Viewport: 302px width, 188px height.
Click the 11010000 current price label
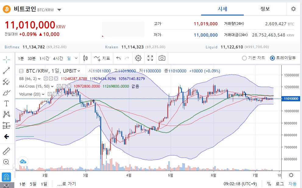pos(291,99)
